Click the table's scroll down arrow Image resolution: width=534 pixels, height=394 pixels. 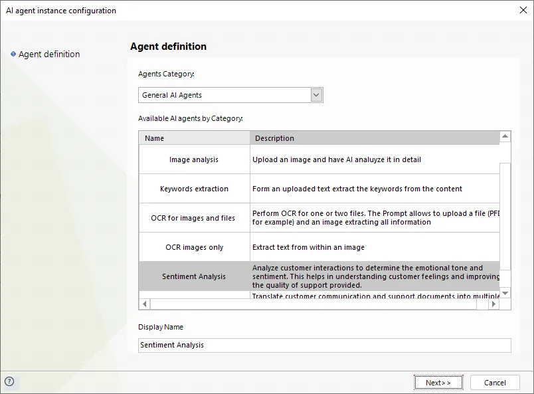click(505, 293)
